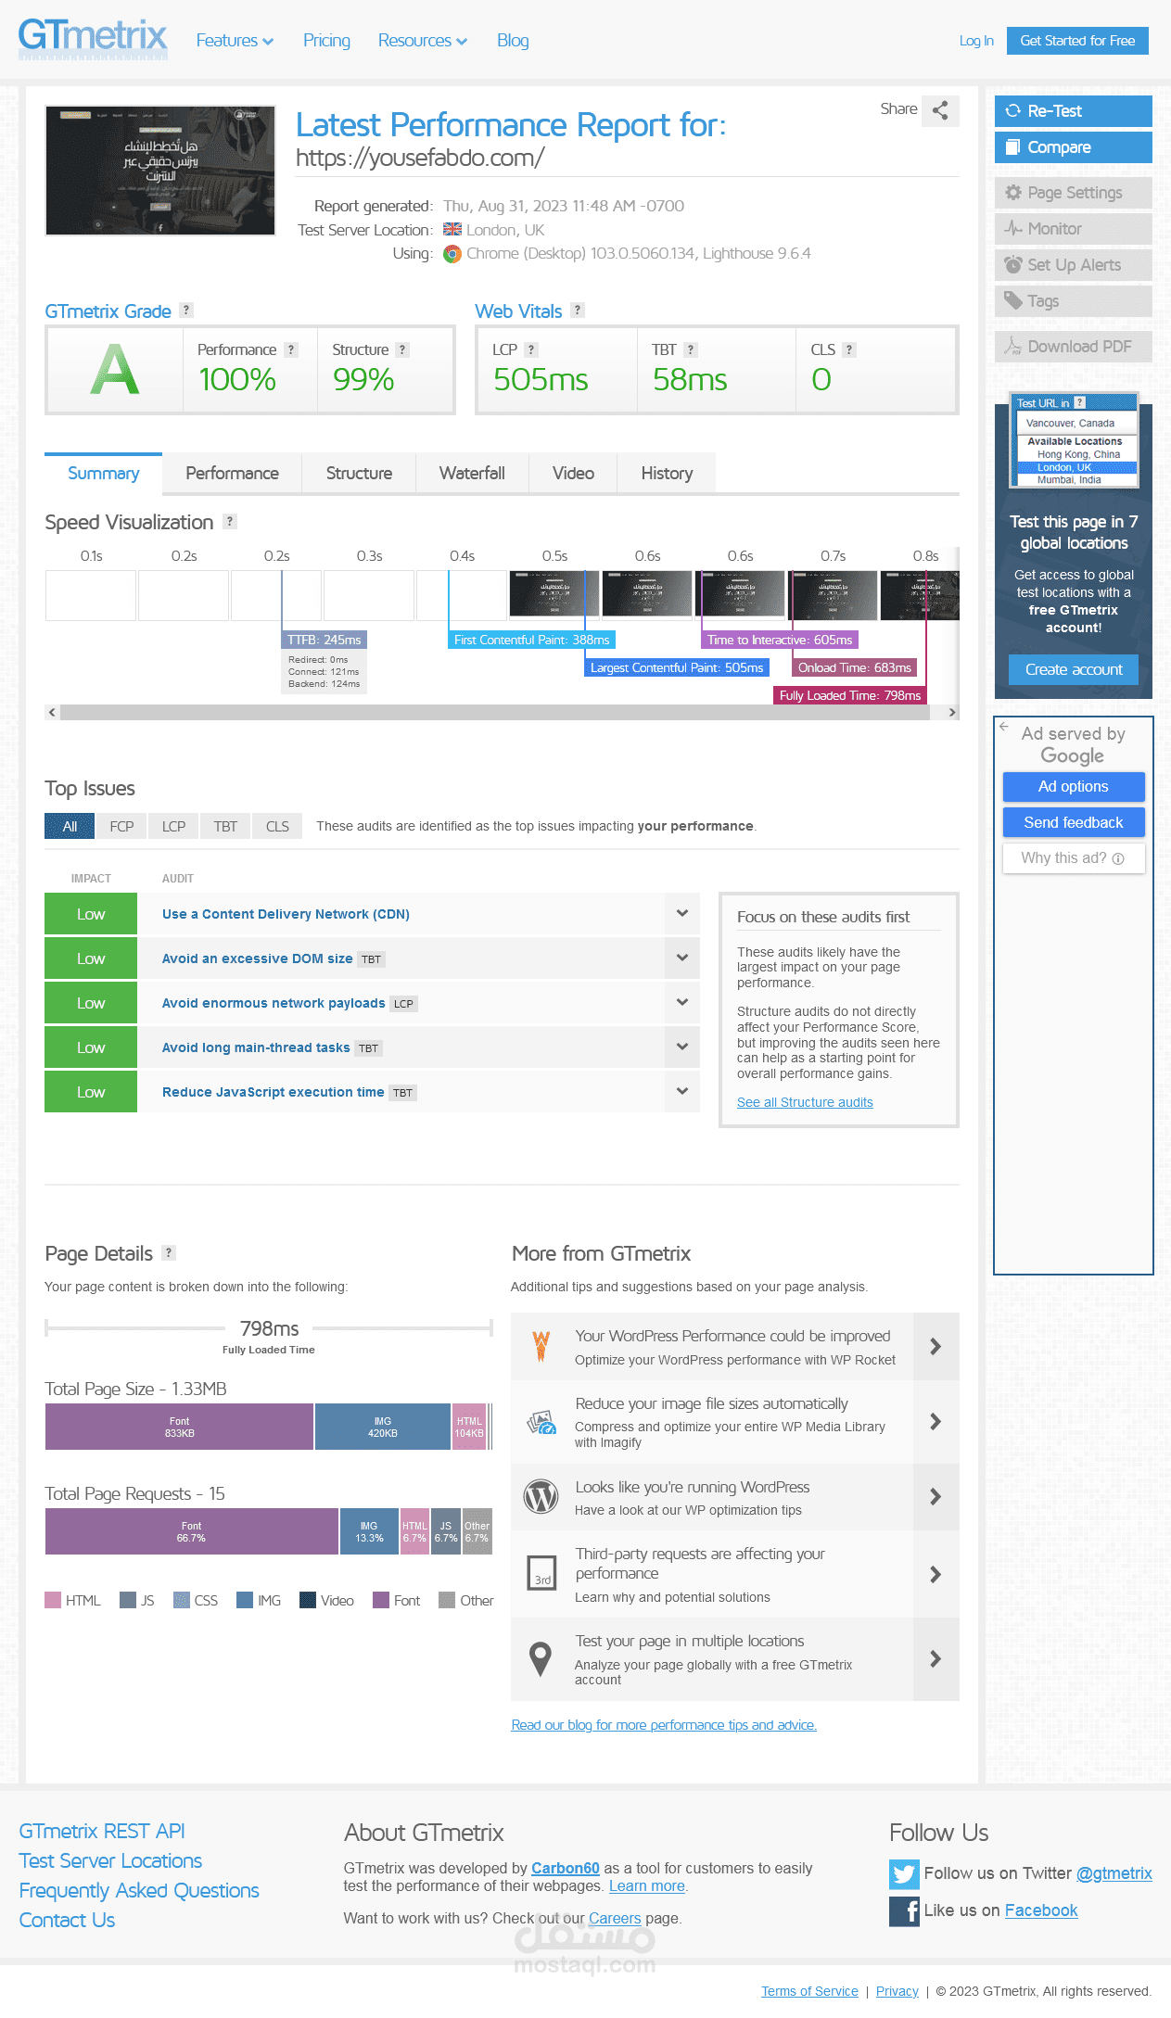Select the TBT issues filter

[x=225, y=826]
